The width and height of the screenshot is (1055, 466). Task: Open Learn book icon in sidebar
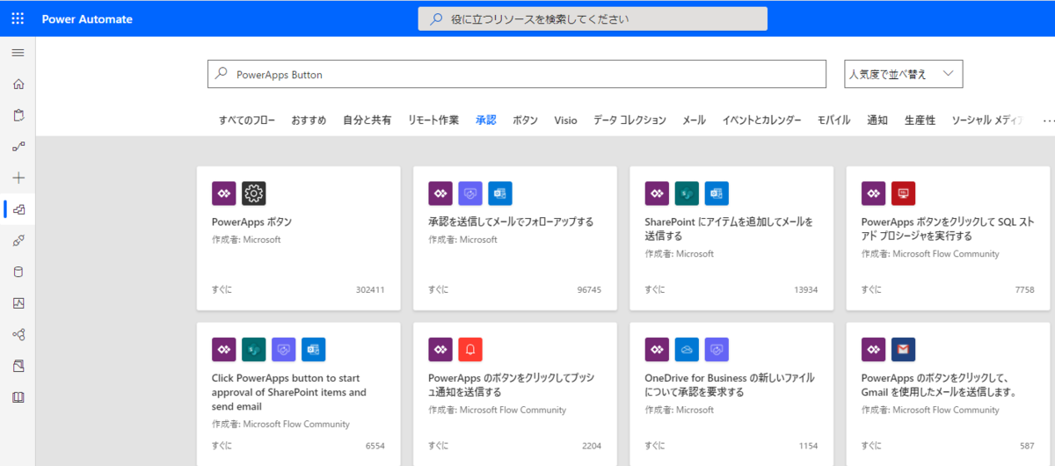(18, 397)
